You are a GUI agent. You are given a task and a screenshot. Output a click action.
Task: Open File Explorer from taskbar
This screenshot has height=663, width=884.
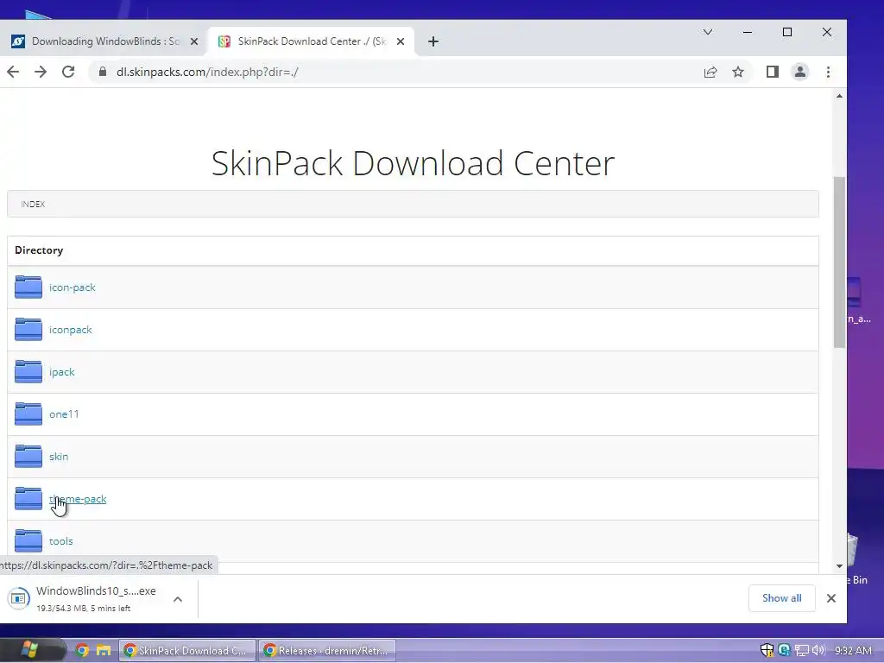104,651
